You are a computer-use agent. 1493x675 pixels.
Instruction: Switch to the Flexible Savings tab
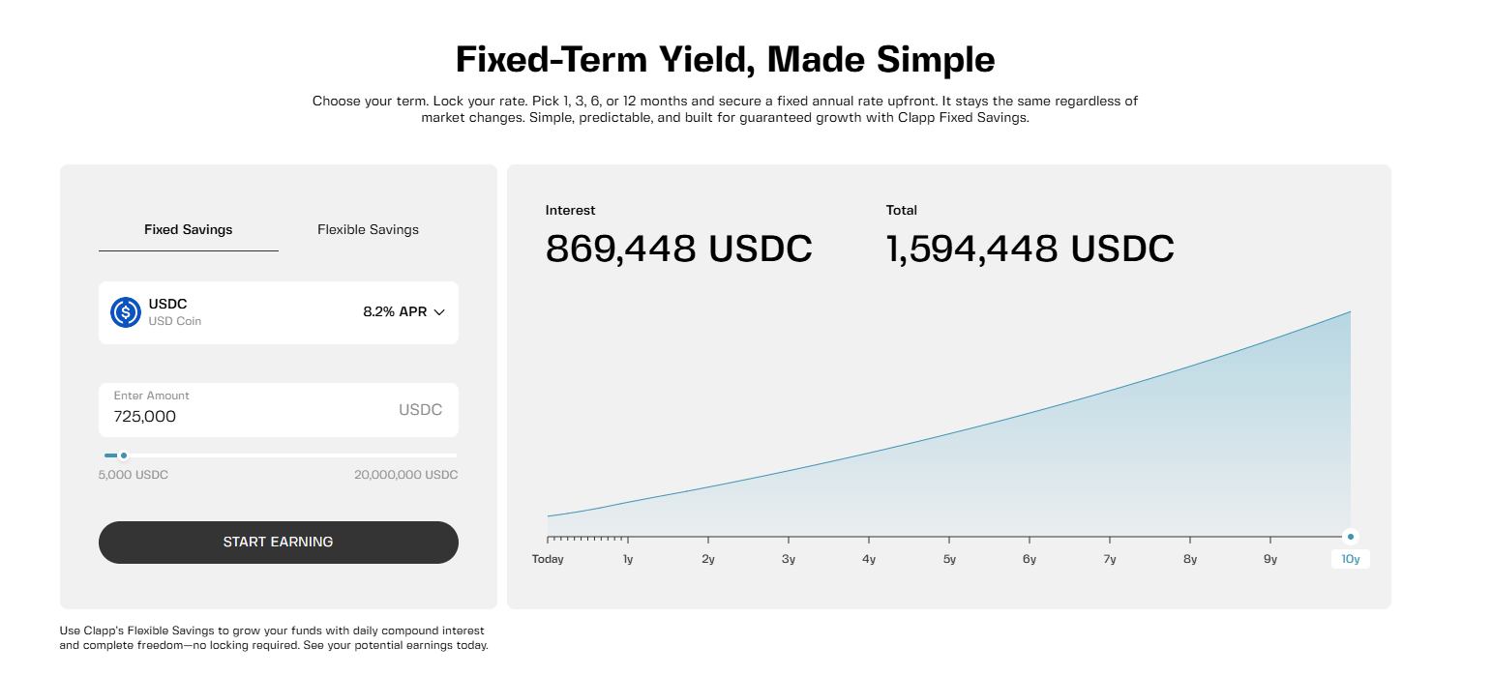pyautogui.click(x=368, y=230)
